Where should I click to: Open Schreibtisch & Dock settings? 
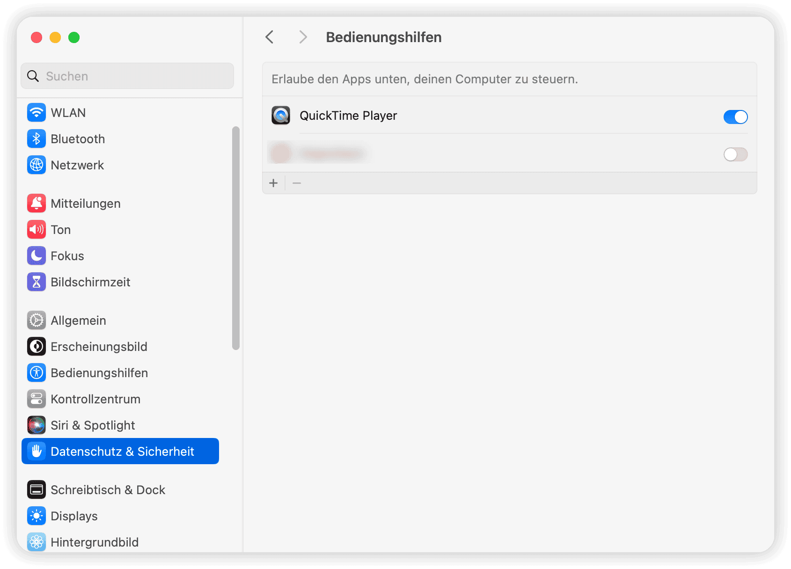120,489
